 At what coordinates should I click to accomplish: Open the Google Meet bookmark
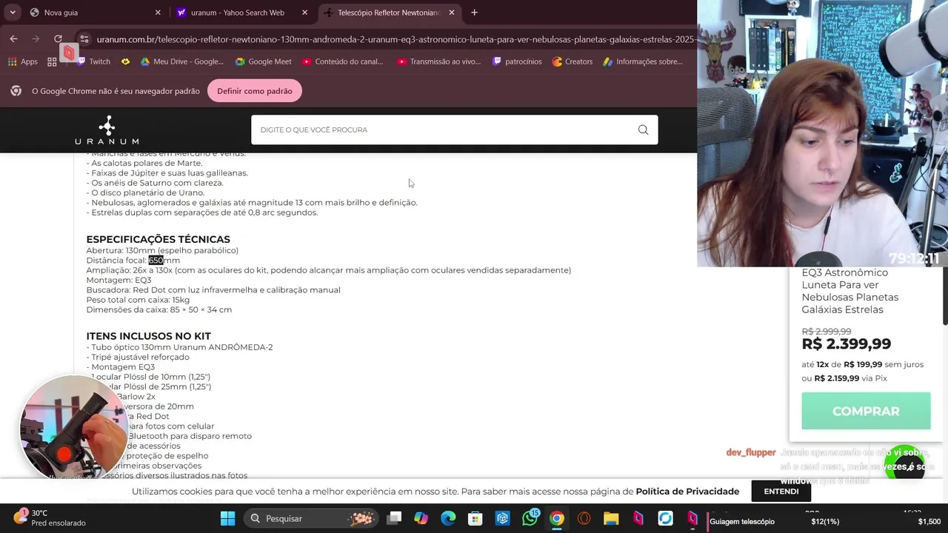(x=264, y=61)
